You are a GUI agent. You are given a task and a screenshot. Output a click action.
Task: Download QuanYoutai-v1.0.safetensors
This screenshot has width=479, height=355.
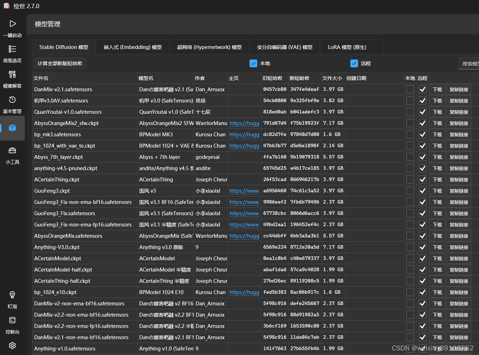pyautogui.click(x=437, y=112)
